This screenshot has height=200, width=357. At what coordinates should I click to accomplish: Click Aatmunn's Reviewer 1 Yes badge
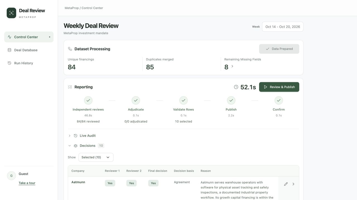(110, 183)
